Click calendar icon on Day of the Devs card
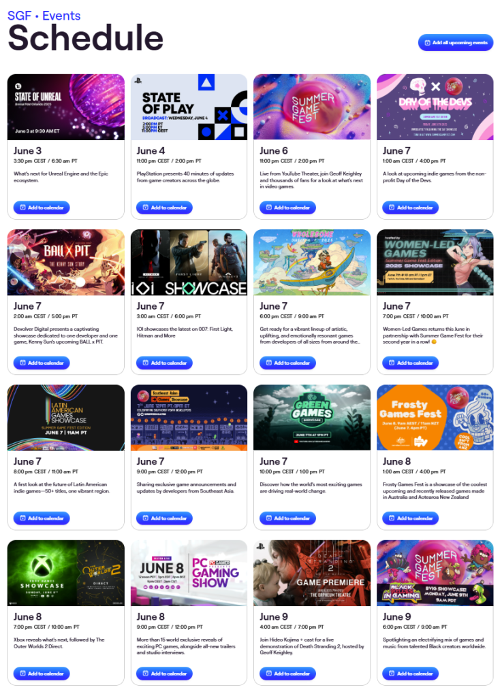 pos(392,208)
